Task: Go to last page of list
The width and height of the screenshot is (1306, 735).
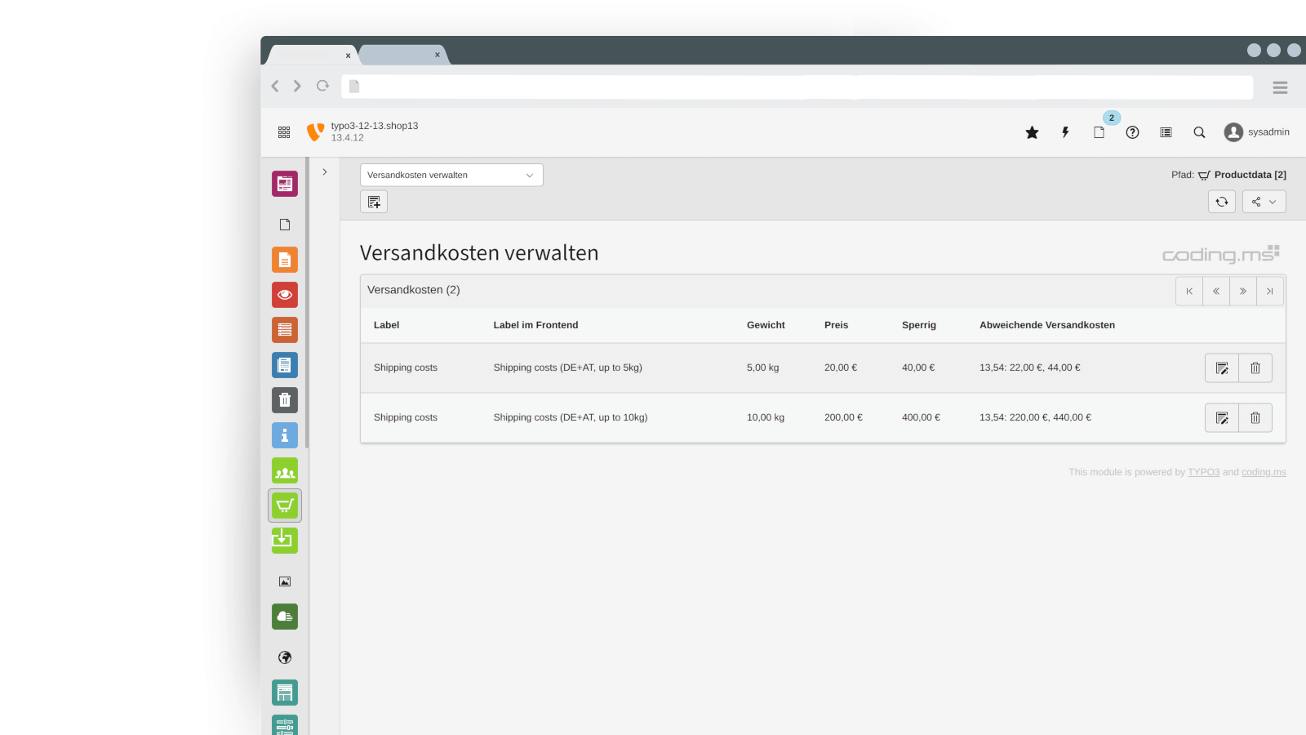Action: tap(1270, 291)
